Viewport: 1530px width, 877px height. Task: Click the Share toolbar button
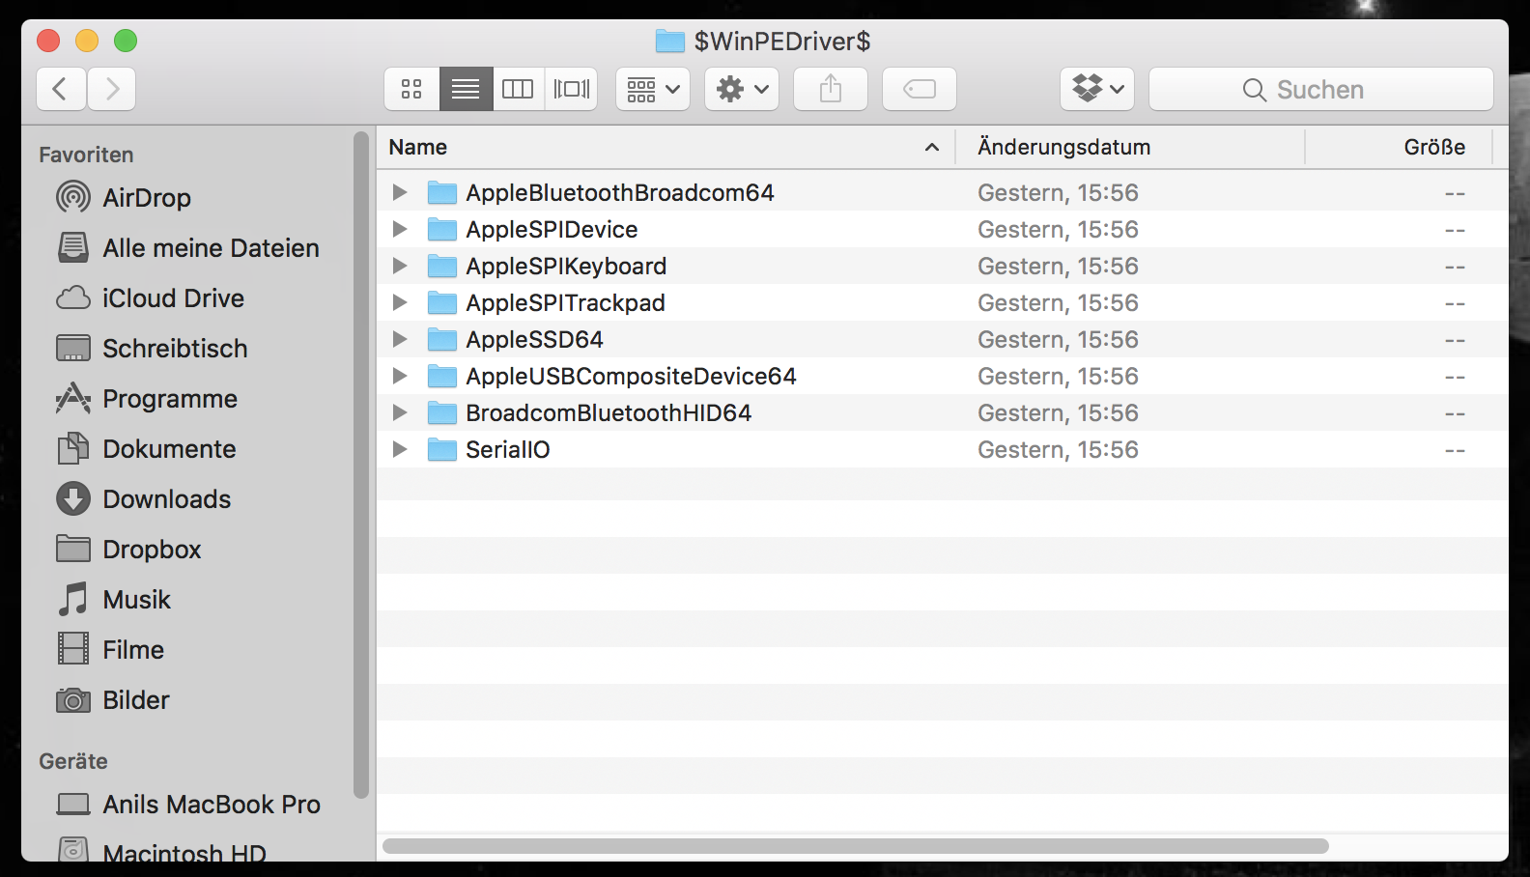coord(831,89)
